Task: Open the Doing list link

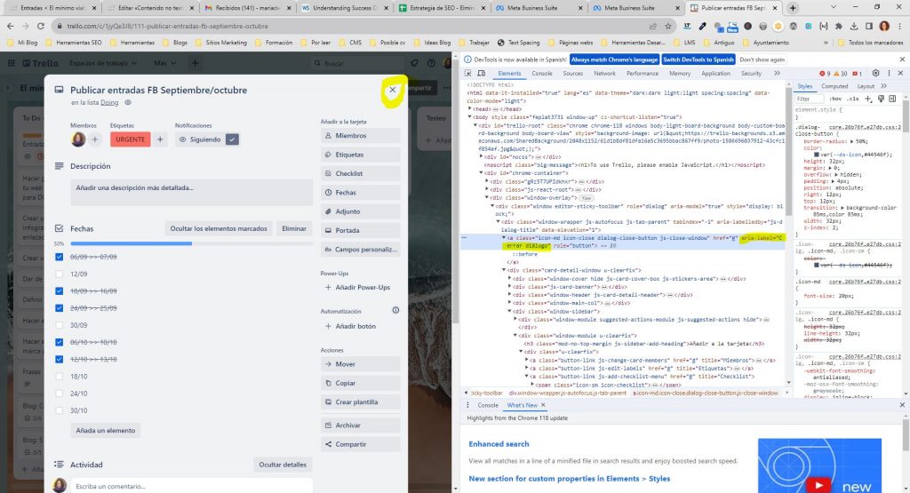Action: pyautogui.click(x=109, y=103)
